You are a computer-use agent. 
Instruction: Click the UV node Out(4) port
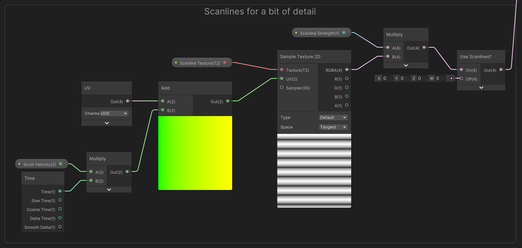coord(128,101)
